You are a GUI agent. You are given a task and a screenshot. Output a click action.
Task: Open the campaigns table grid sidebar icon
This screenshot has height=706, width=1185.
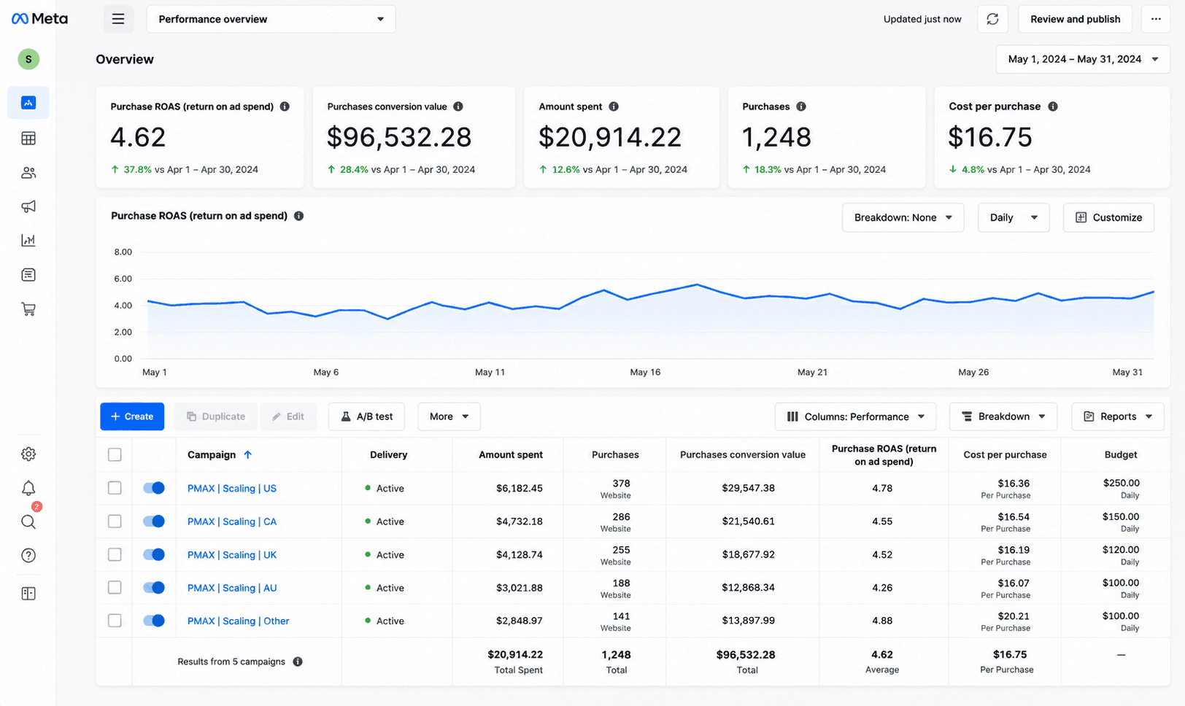point(28,138)
